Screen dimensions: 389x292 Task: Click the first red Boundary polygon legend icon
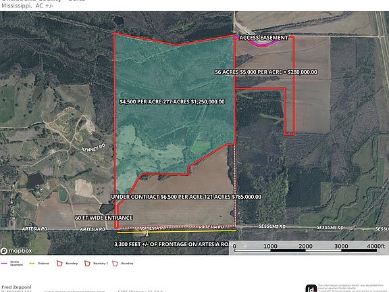[59, 264]
